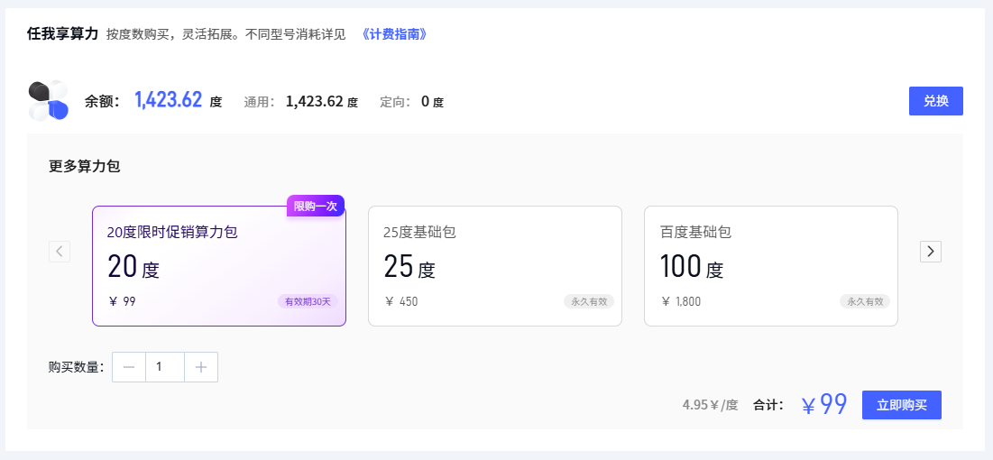993x460 pixels.
Task: Click 永久有效 tag on the 25度 package
Action: pos(588,301)
